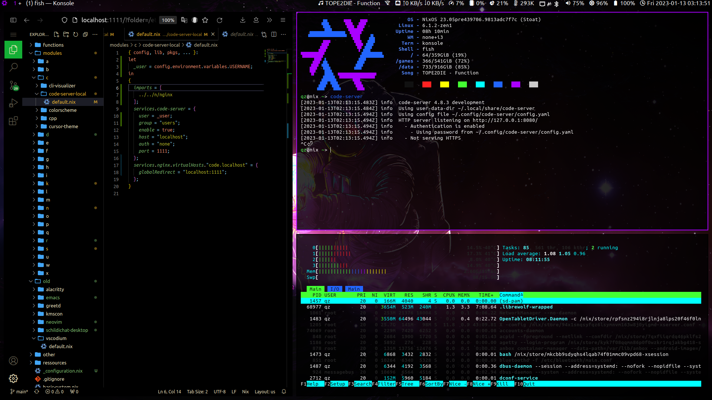712x400 pixels.
Task: Open the VS Code application menu hamburger
Action: 13,34
